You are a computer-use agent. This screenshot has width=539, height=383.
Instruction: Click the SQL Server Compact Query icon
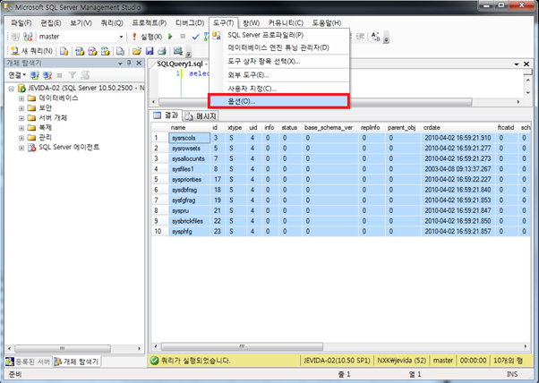coord(120,51)
